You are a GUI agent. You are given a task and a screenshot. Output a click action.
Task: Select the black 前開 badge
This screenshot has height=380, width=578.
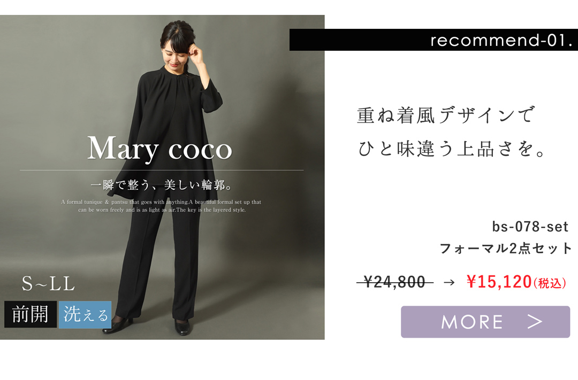[x=30, y=314]
